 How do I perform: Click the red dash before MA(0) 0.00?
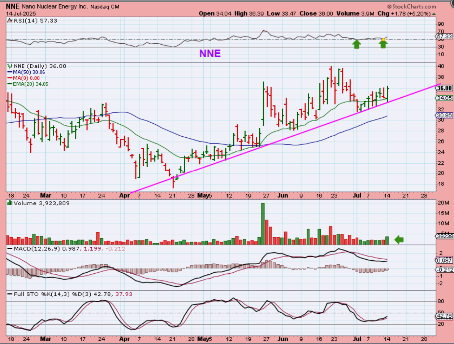10,78
